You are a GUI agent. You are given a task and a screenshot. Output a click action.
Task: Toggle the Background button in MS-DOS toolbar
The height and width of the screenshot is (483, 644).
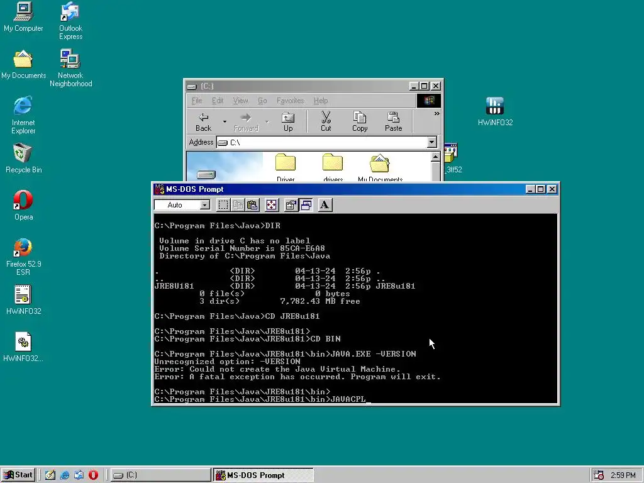(306, 205)
